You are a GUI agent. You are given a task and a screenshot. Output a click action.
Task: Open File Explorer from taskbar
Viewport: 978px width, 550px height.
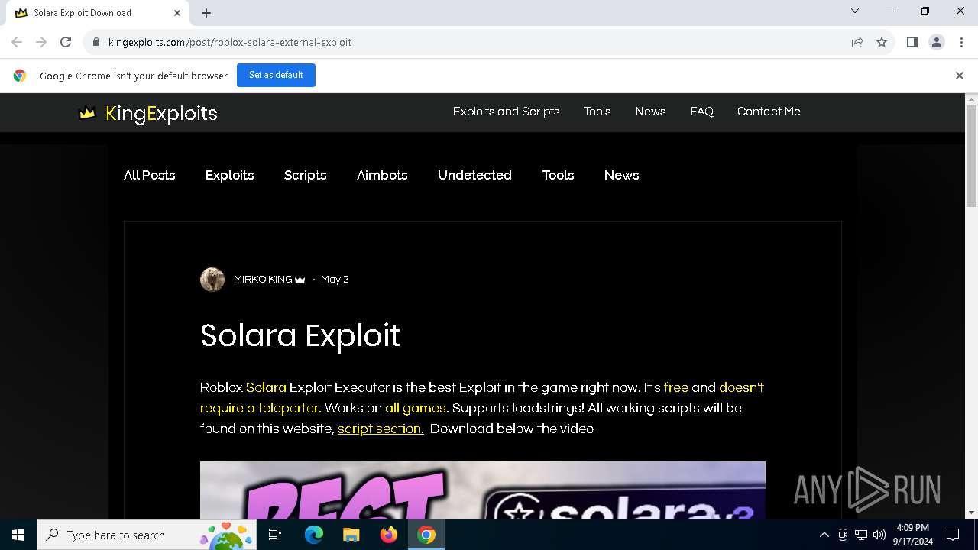pos(351,535)
